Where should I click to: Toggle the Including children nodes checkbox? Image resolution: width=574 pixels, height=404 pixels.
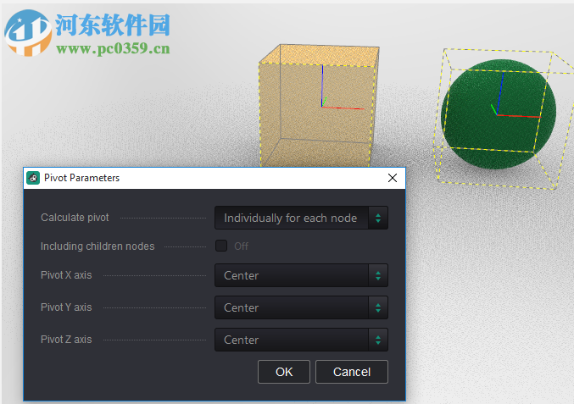click(221, 246)
